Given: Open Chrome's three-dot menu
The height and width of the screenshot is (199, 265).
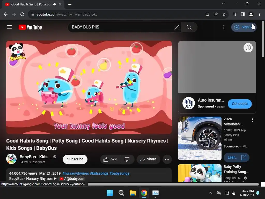Looking at the screenshot, I should pos(259,15).
